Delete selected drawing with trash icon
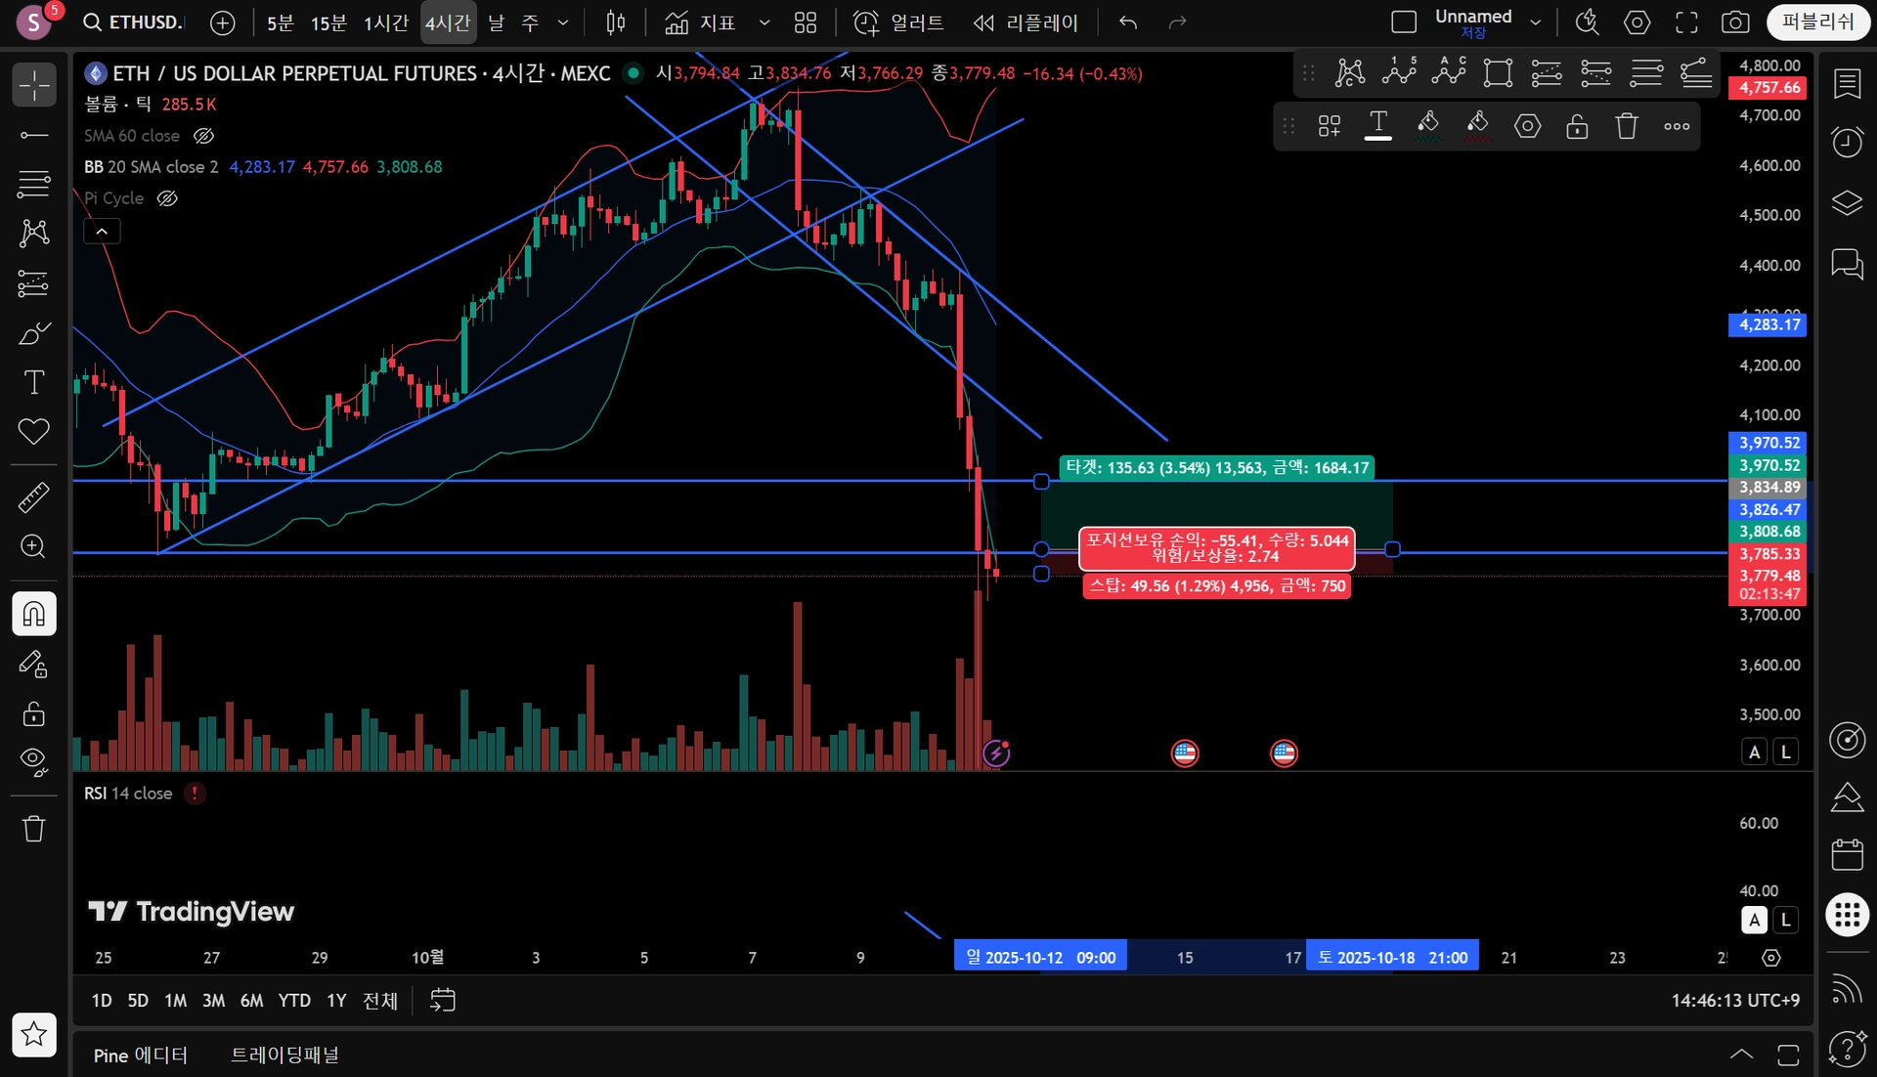The image size is (1877, 1077). (1626, 126)
